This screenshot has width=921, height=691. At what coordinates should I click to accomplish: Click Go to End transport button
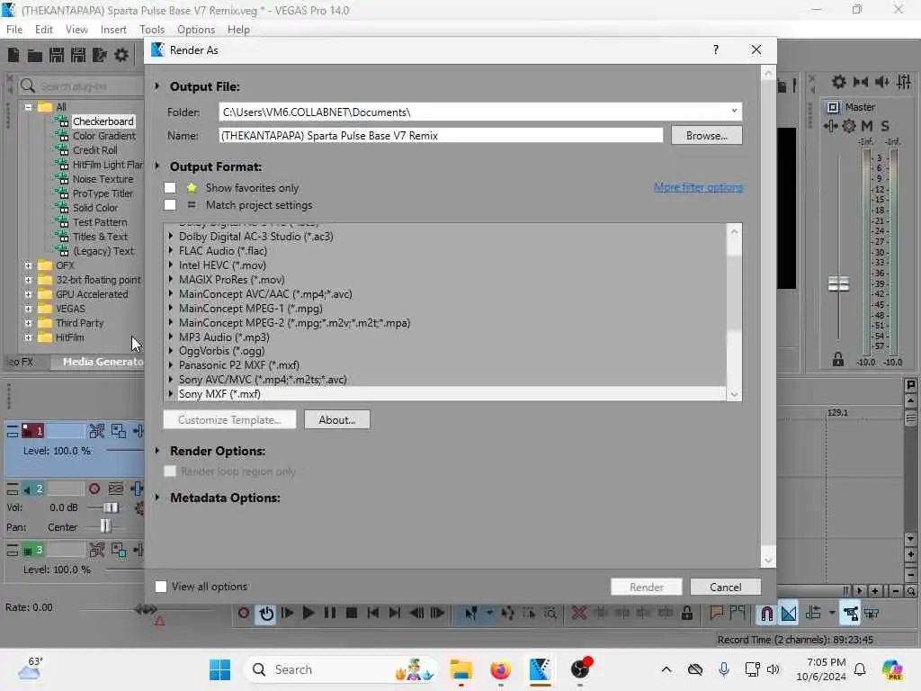pos(395,613)
